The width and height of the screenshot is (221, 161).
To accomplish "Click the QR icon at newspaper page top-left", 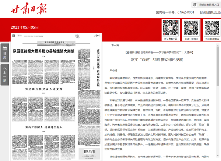I will click(x=14, y=36).
